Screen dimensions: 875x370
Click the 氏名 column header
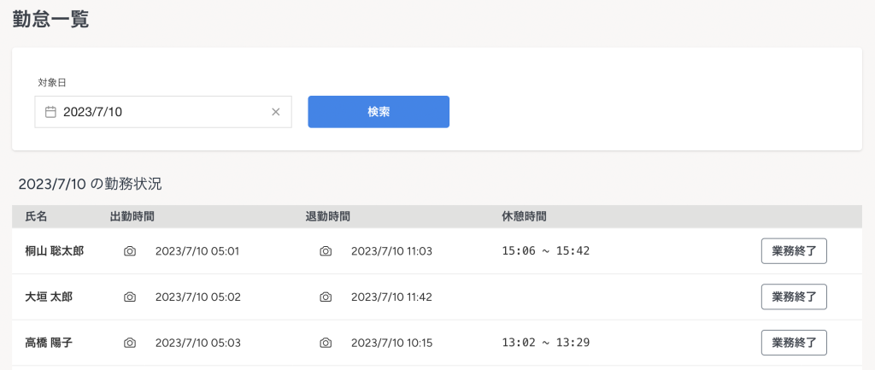tap(36, 217)
